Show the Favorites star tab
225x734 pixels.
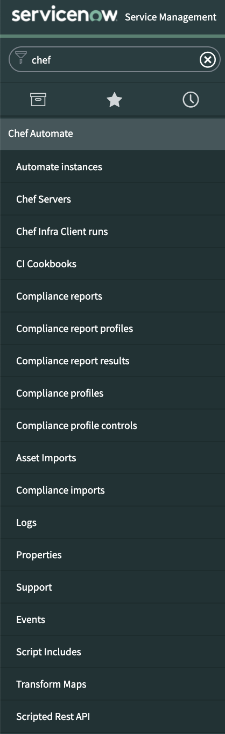click(114, 100)
